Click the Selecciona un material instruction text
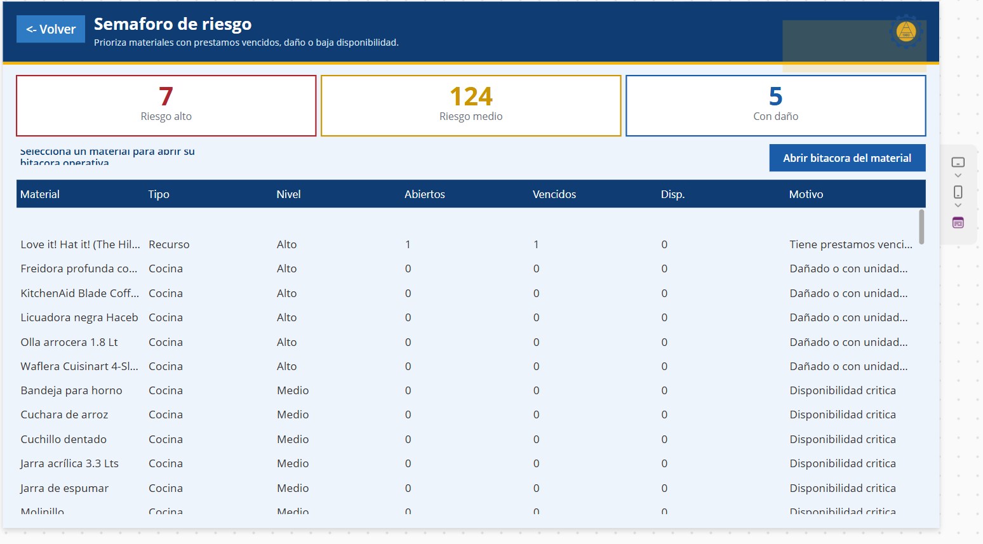 pos(107,157)
